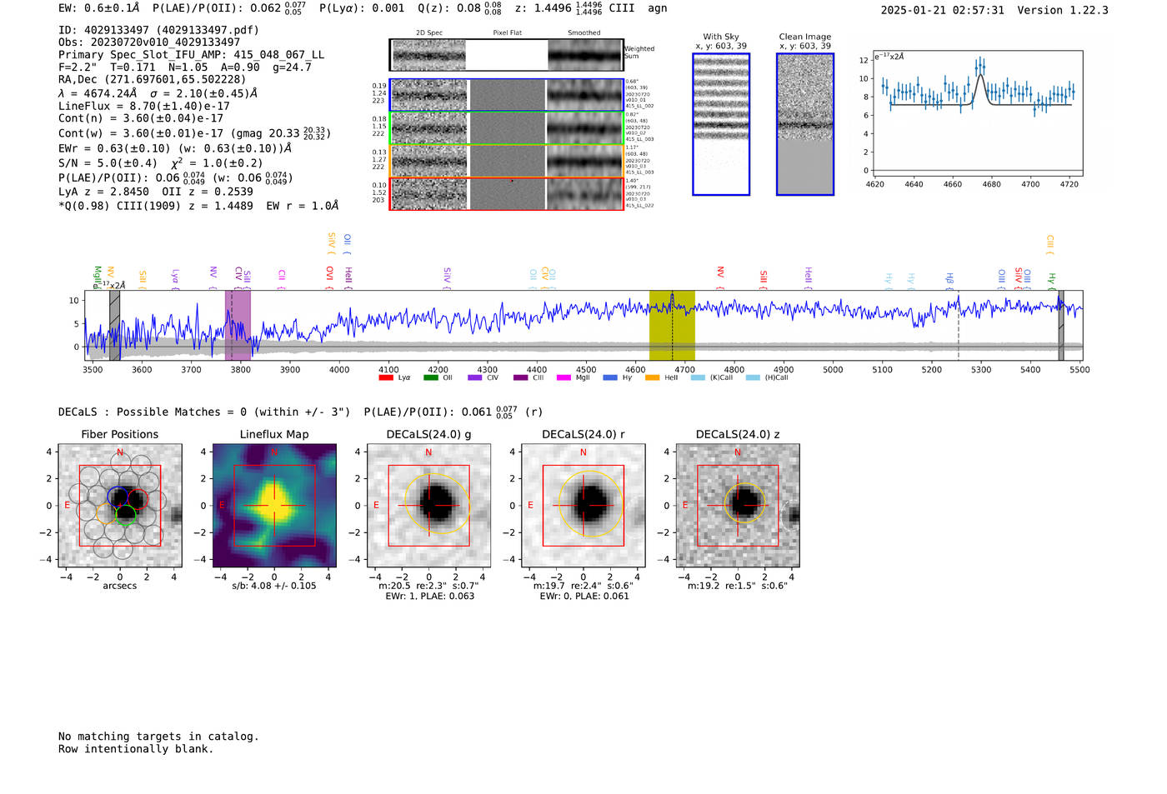Click the CIV purple legend swatch

tap(475, 377)
